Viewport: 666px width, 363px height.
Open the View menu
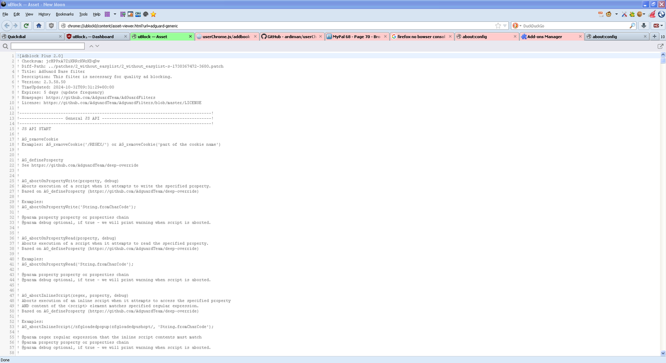coord(29,14)
